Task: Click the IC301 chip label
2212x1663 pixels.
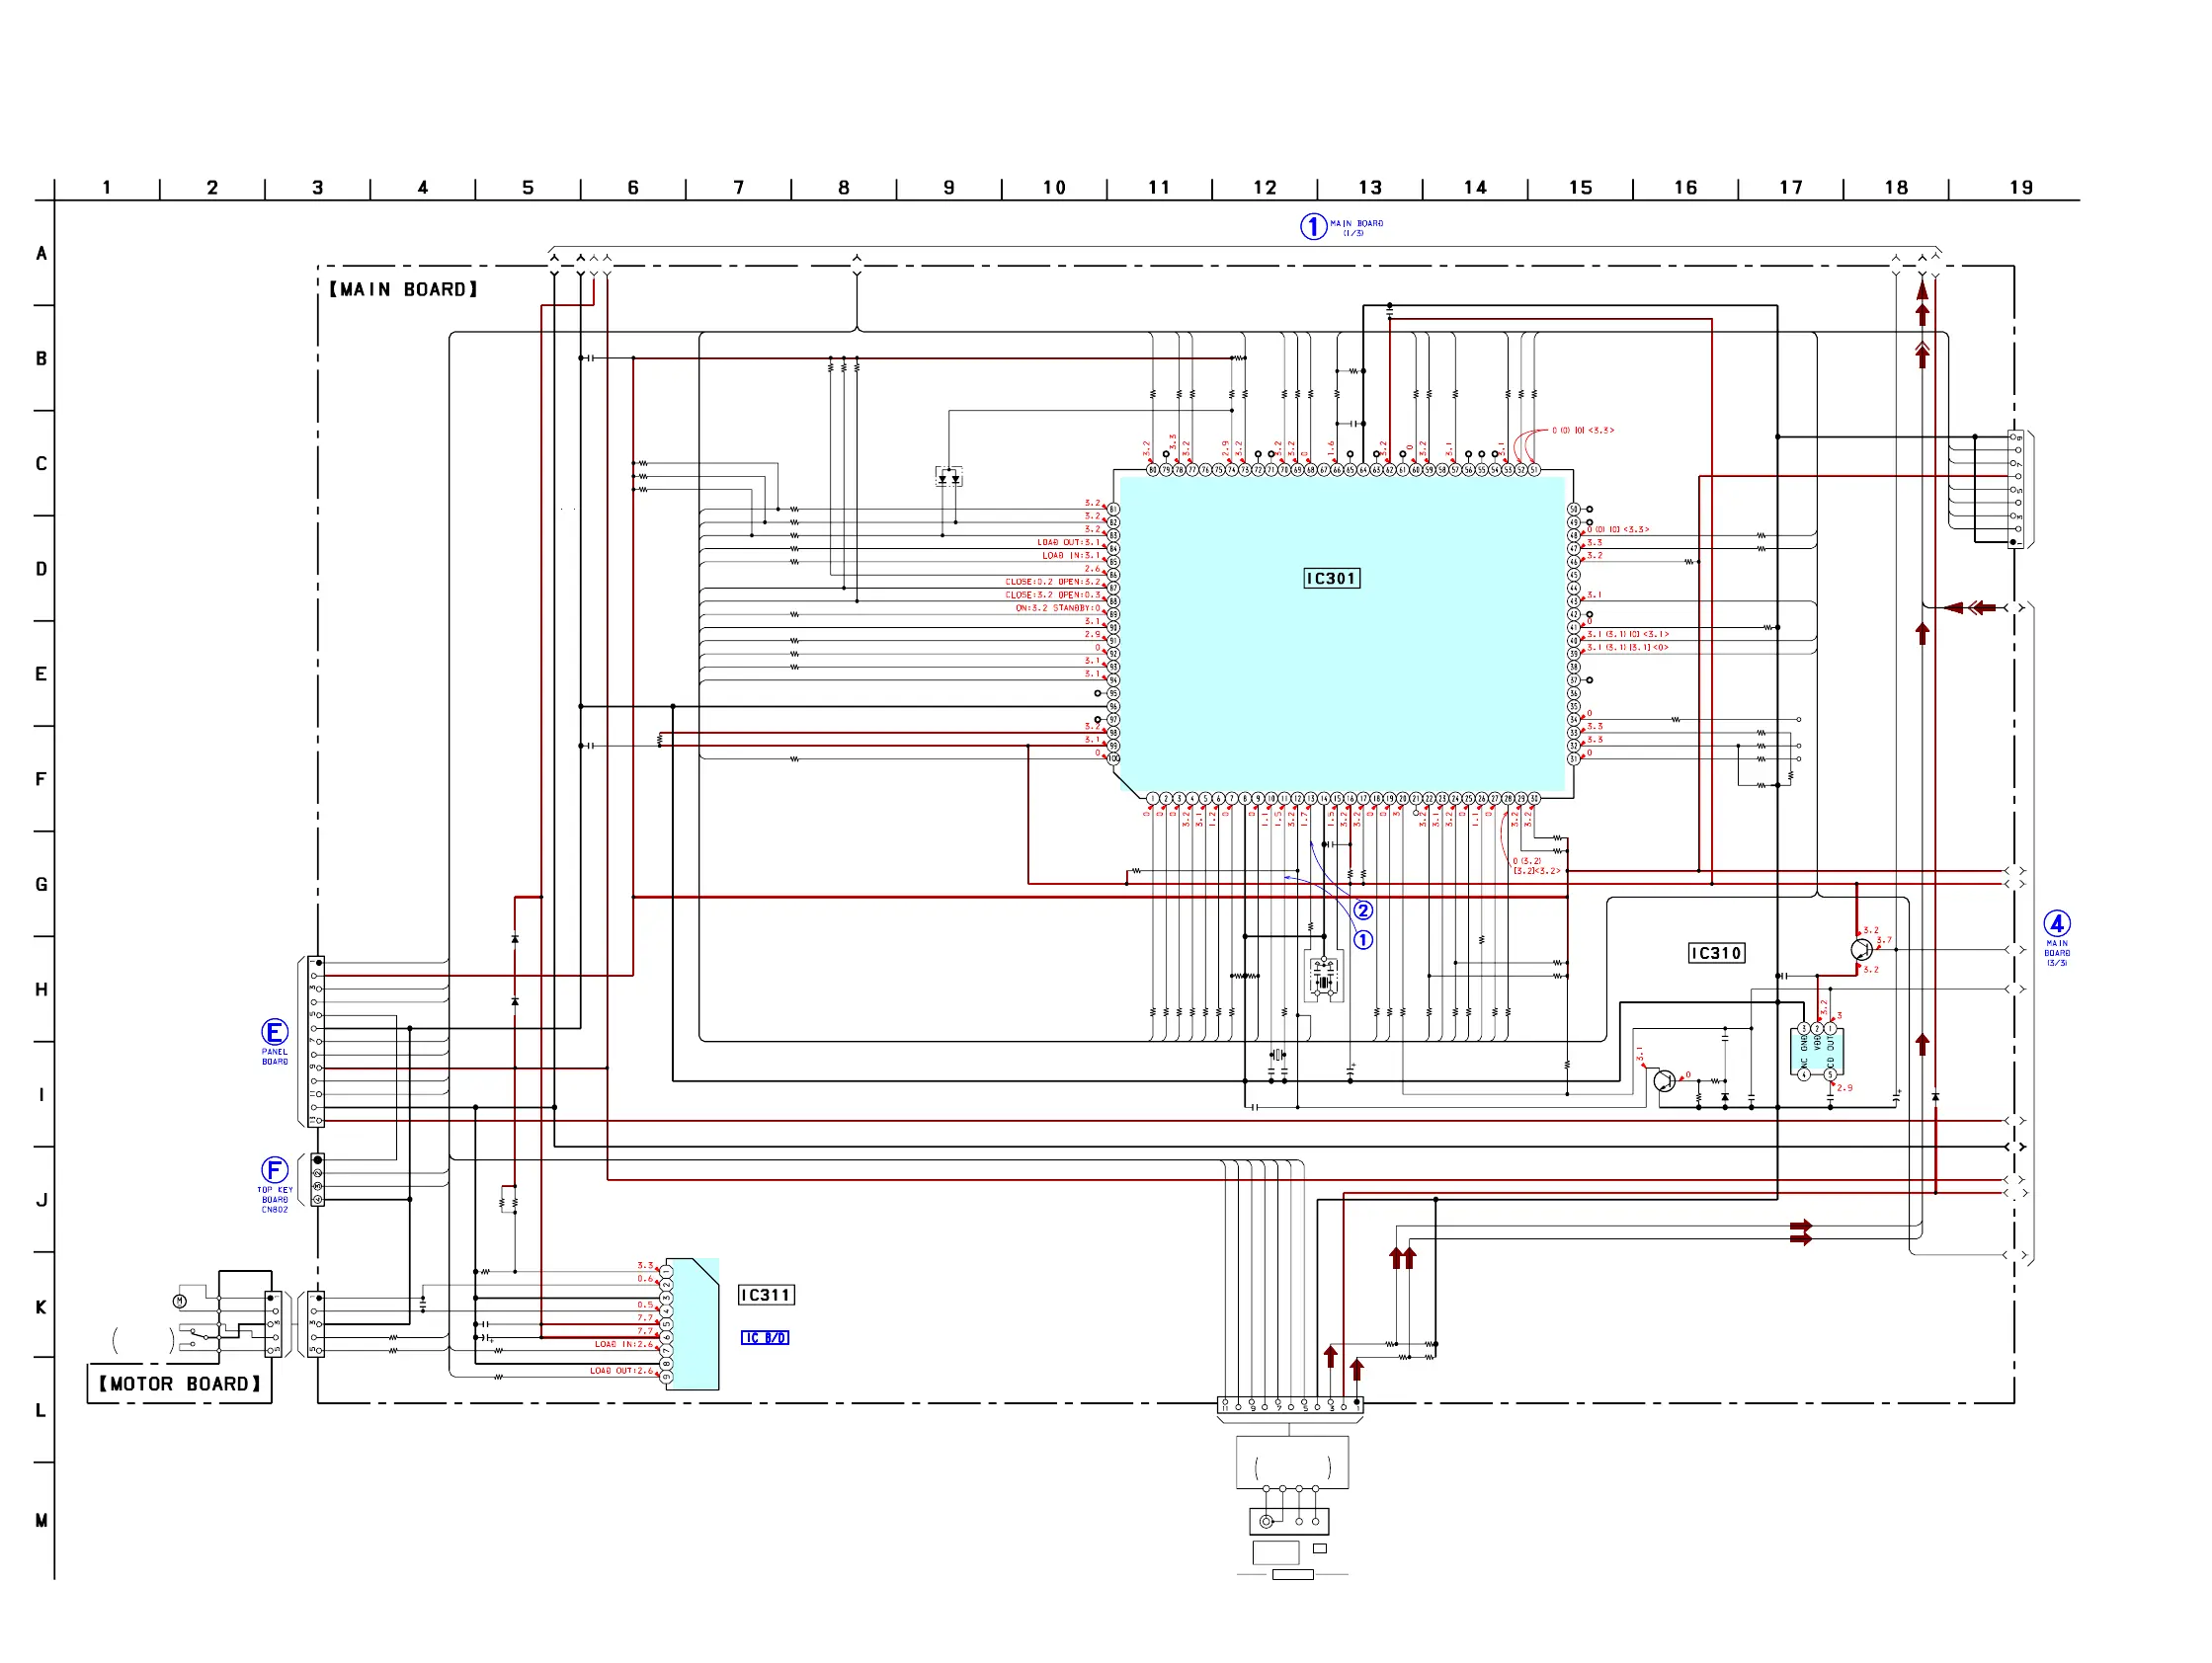Action: click(x=1331, y=579)
